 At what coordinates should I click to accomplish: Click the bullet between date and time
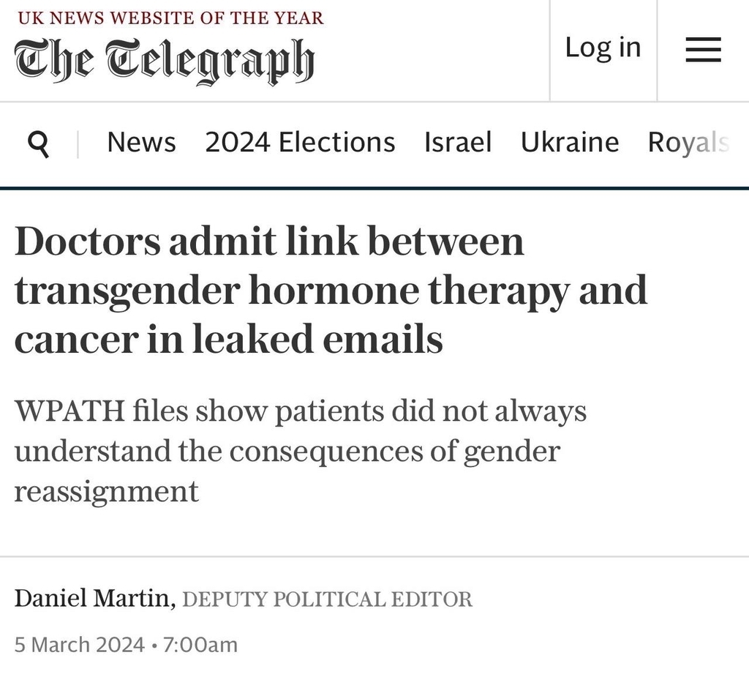(x=154, y=645)
